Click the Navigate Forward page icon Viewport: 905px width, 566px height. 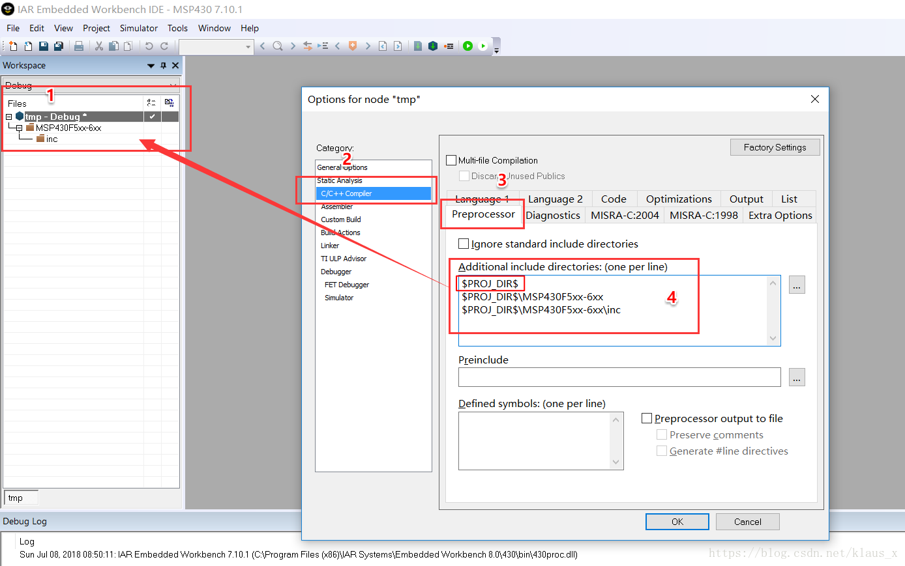click(398, 46)
